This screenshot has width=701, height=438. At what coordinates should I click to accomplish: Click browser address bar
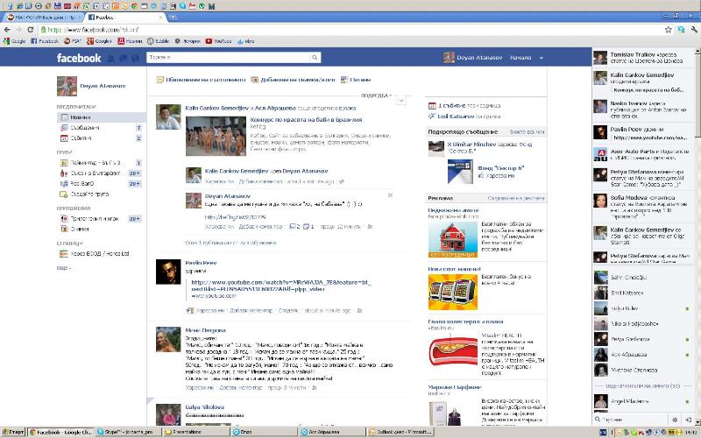(x=351, y=30)
